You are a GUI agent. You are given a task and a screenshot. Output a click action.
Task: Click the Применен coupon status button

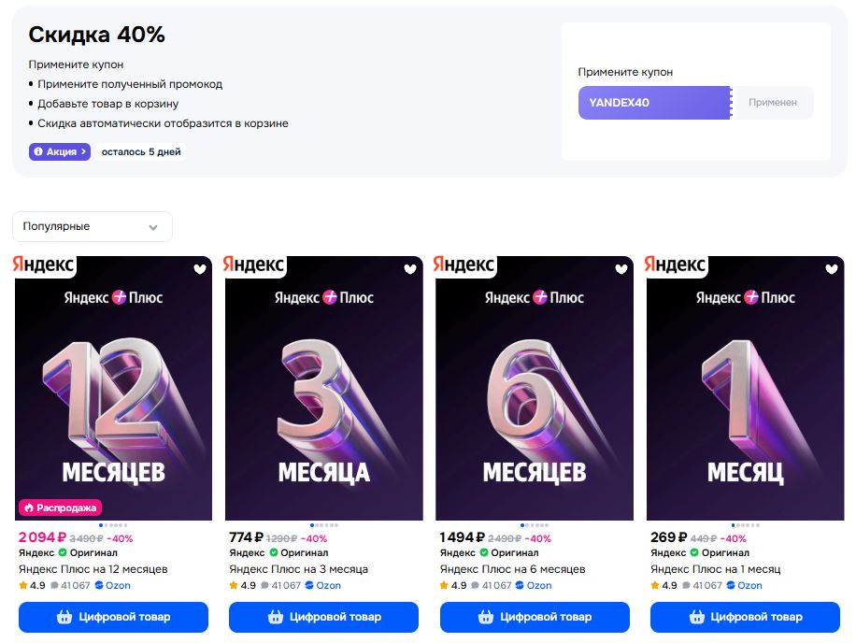772,103
